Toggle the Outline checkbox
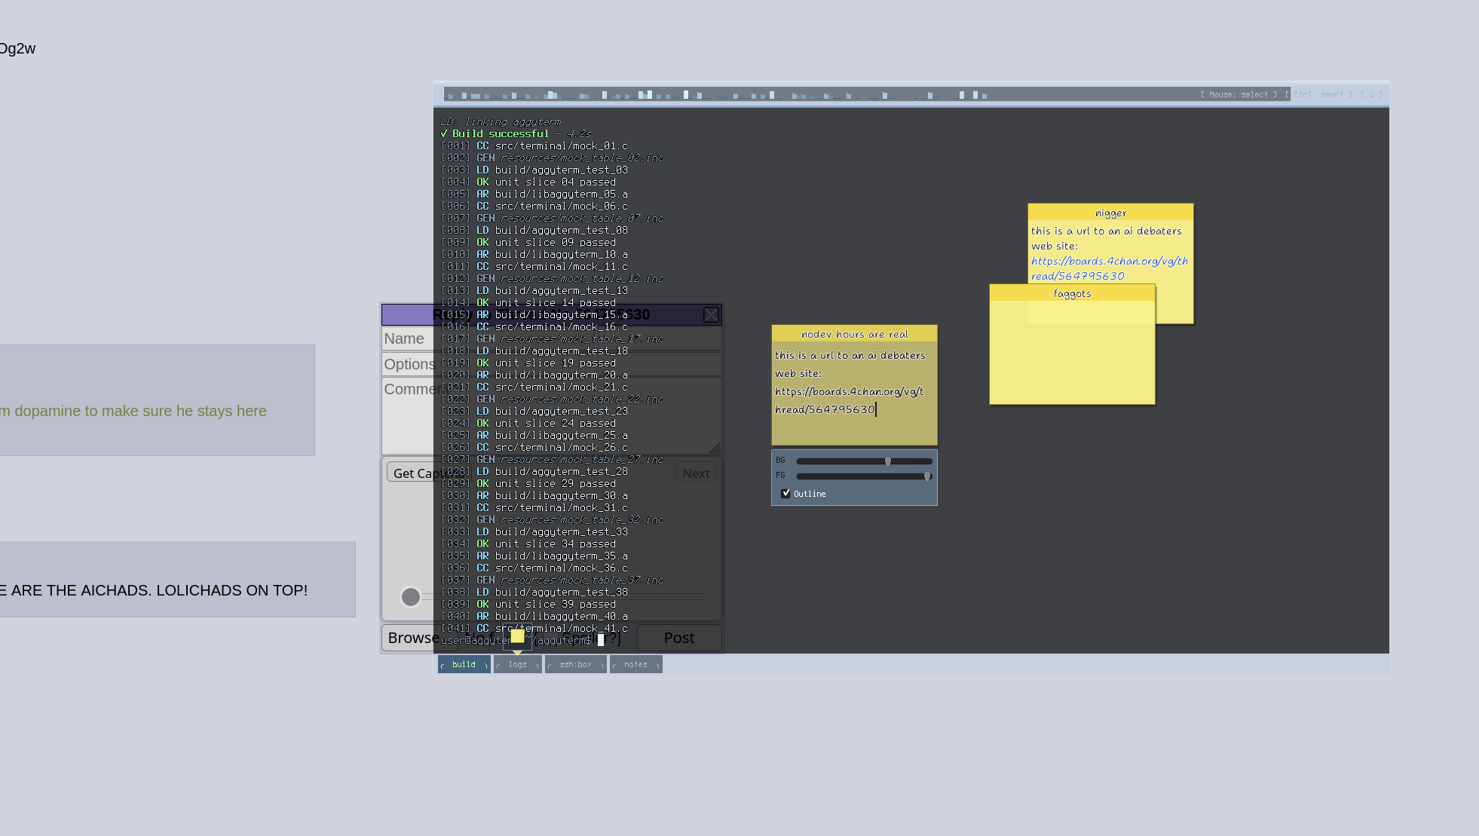 tap(785, 494)
